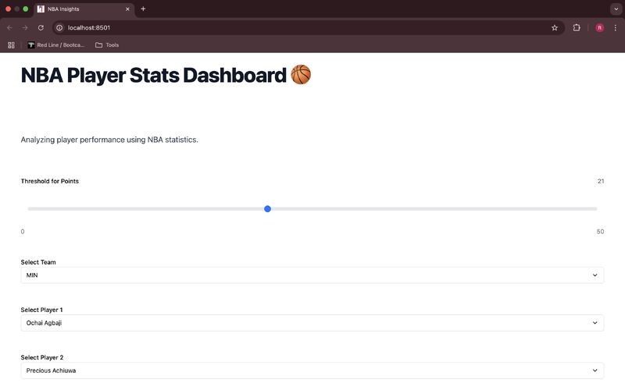625x390 pixels.
Task: Open the three-dot browser menu
Action: point(616,28)
